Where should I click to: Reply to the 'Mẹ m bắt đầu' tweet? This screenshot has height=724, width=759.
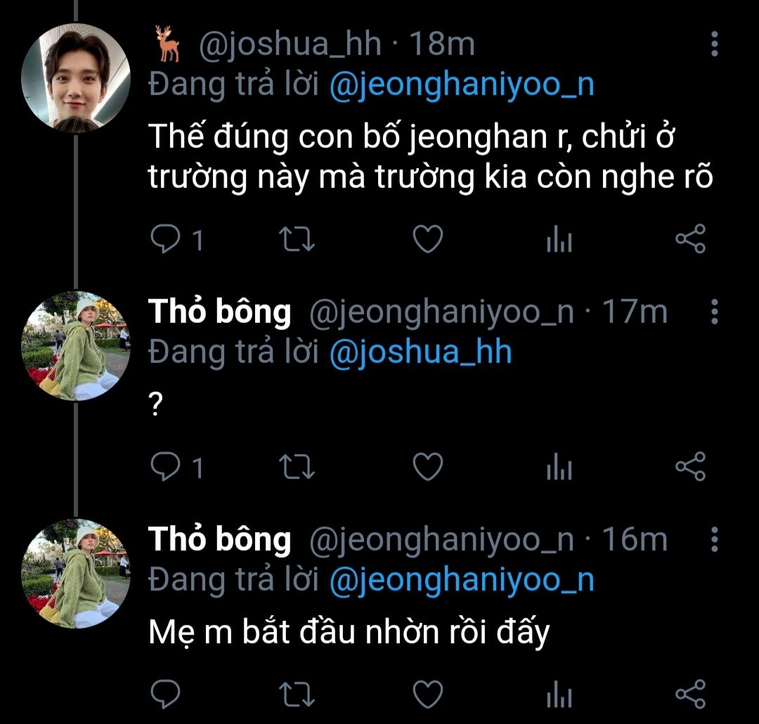point(166,694)
